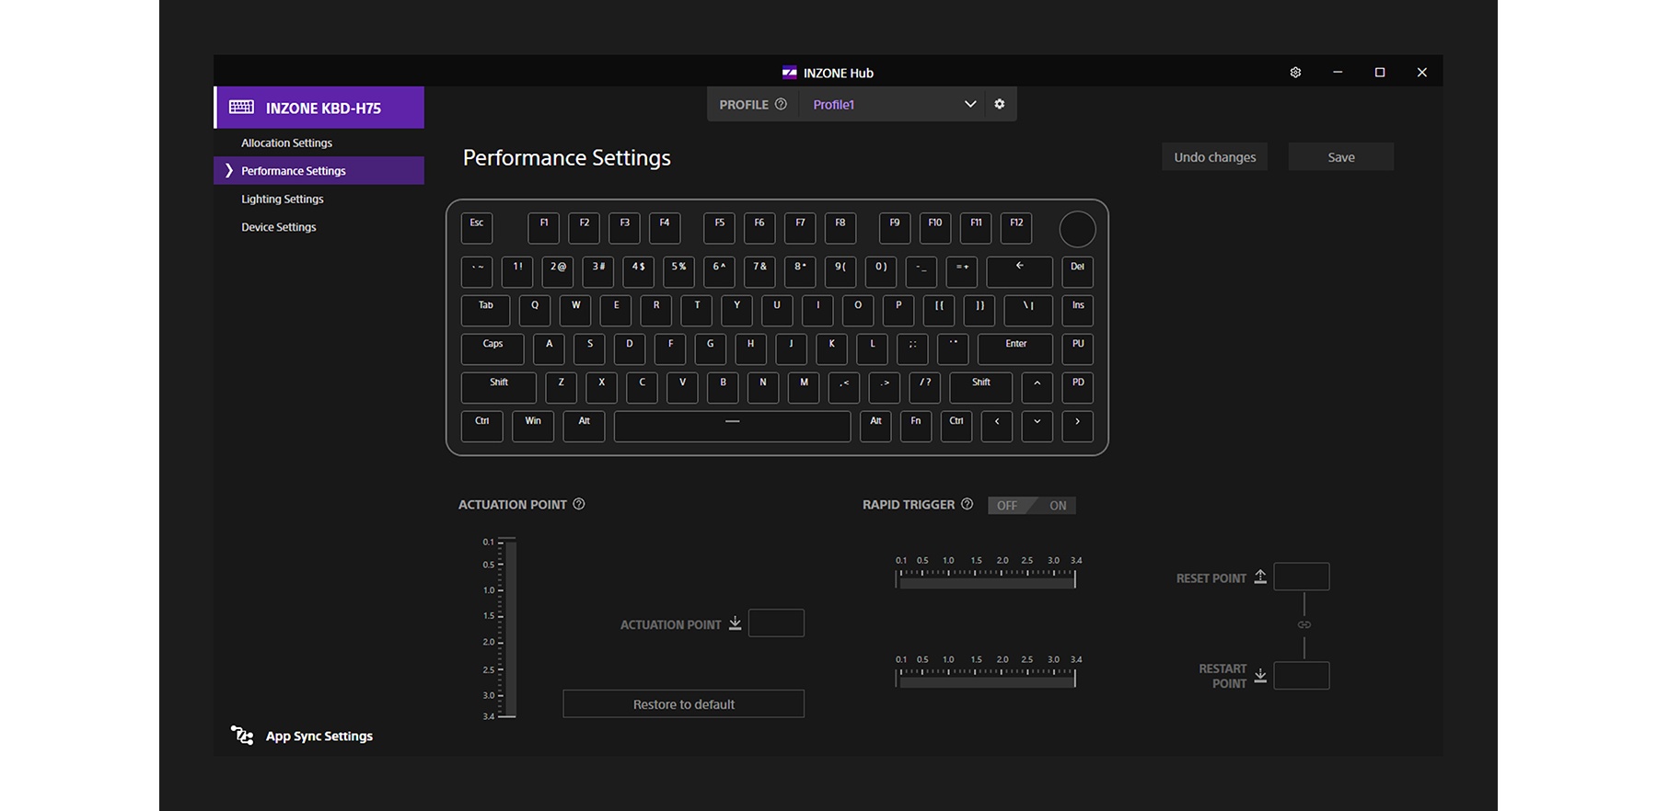Select the D key on keyboard diagram
The height and width of the screenshot is (811, 1657).
(630, 349)
